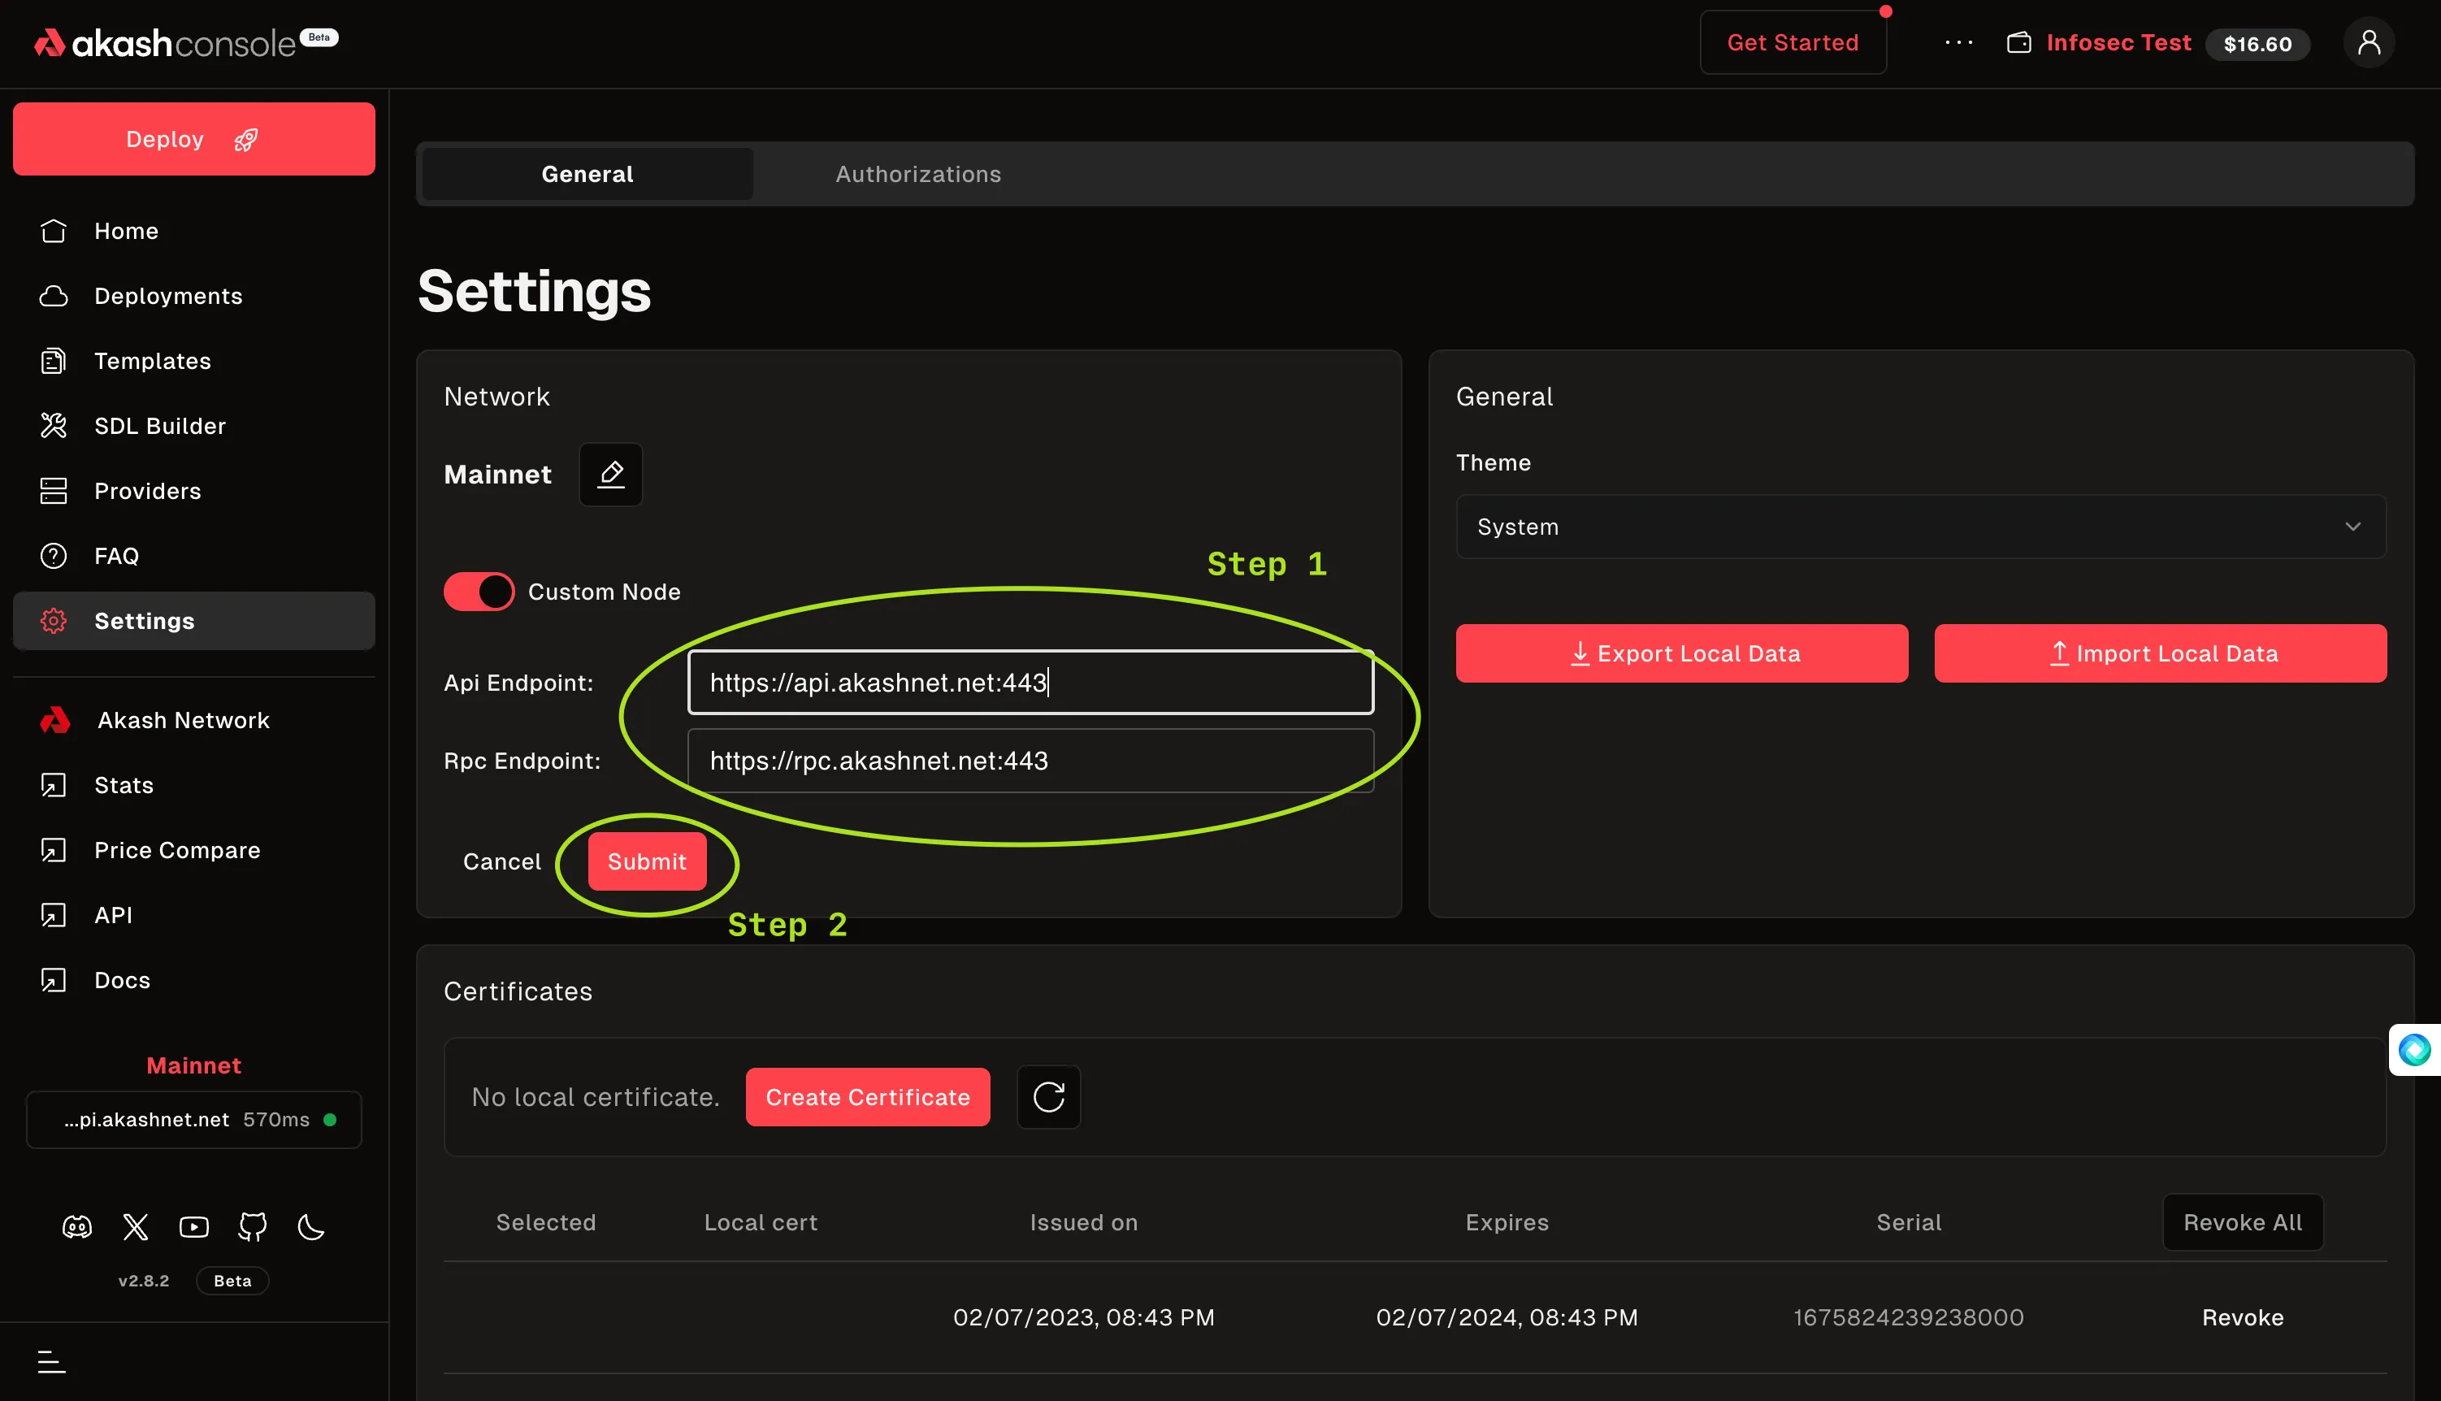Click Export Local Data button
The height and width of the screenshot is (1401, 2441).
click(1681, 653)
